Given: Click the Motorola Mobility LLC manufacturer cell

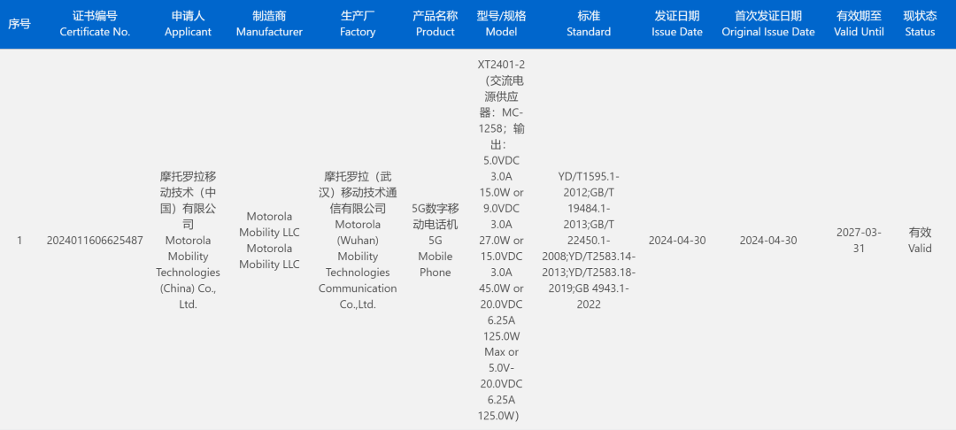Looking at the screenshot, I should tap(269, 240).
